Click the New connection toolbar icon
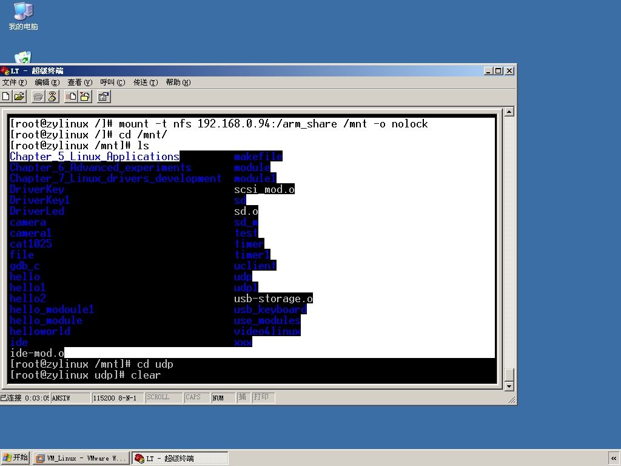The height and width of the screenshot is (466, 621). pyautogui.click(x=6, y=96)
